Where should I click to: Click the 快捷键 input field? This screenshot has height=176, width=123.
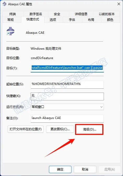click(67, 96)
